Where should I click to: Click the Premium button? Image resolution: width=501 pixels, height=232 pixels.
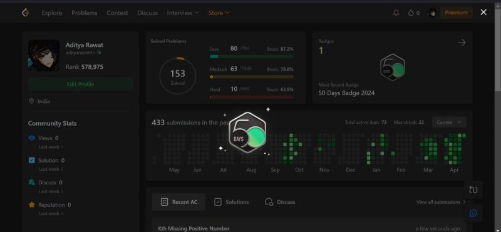pos(456,13)
